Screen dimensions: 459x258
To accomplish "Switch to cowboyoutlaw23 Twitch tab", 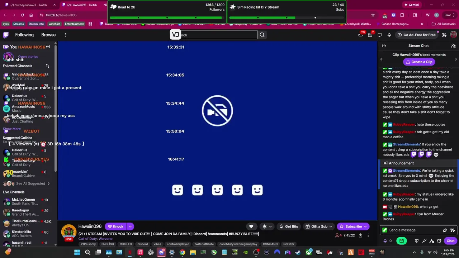I will 29,5.
